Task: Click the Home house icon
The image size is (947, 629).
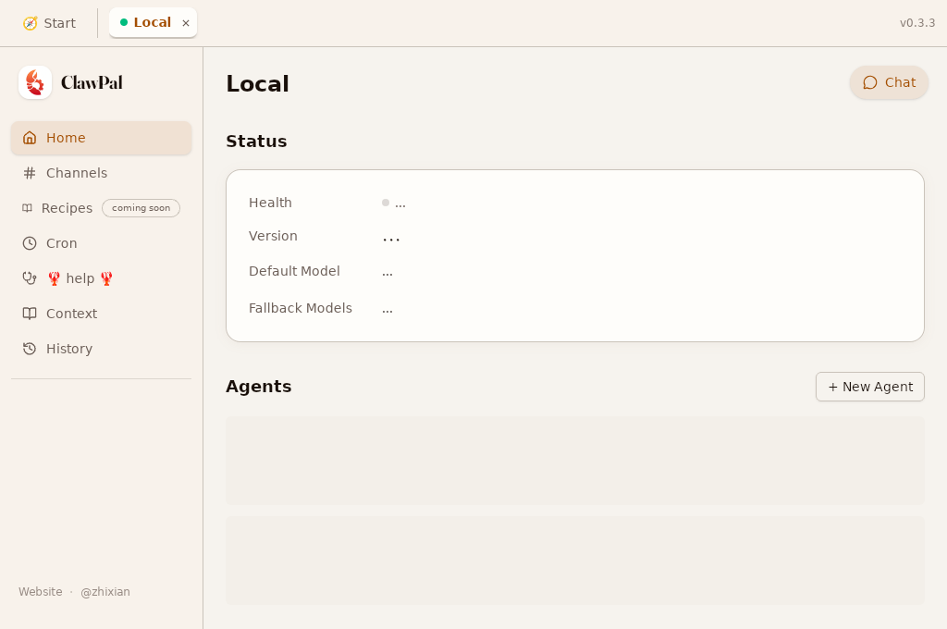Action: (30, 138)
